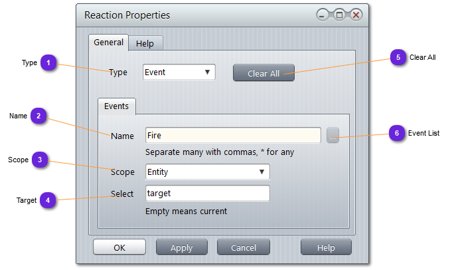The image size is (450, 270).
Task: Click the Apply button
Action: [182, 247]
